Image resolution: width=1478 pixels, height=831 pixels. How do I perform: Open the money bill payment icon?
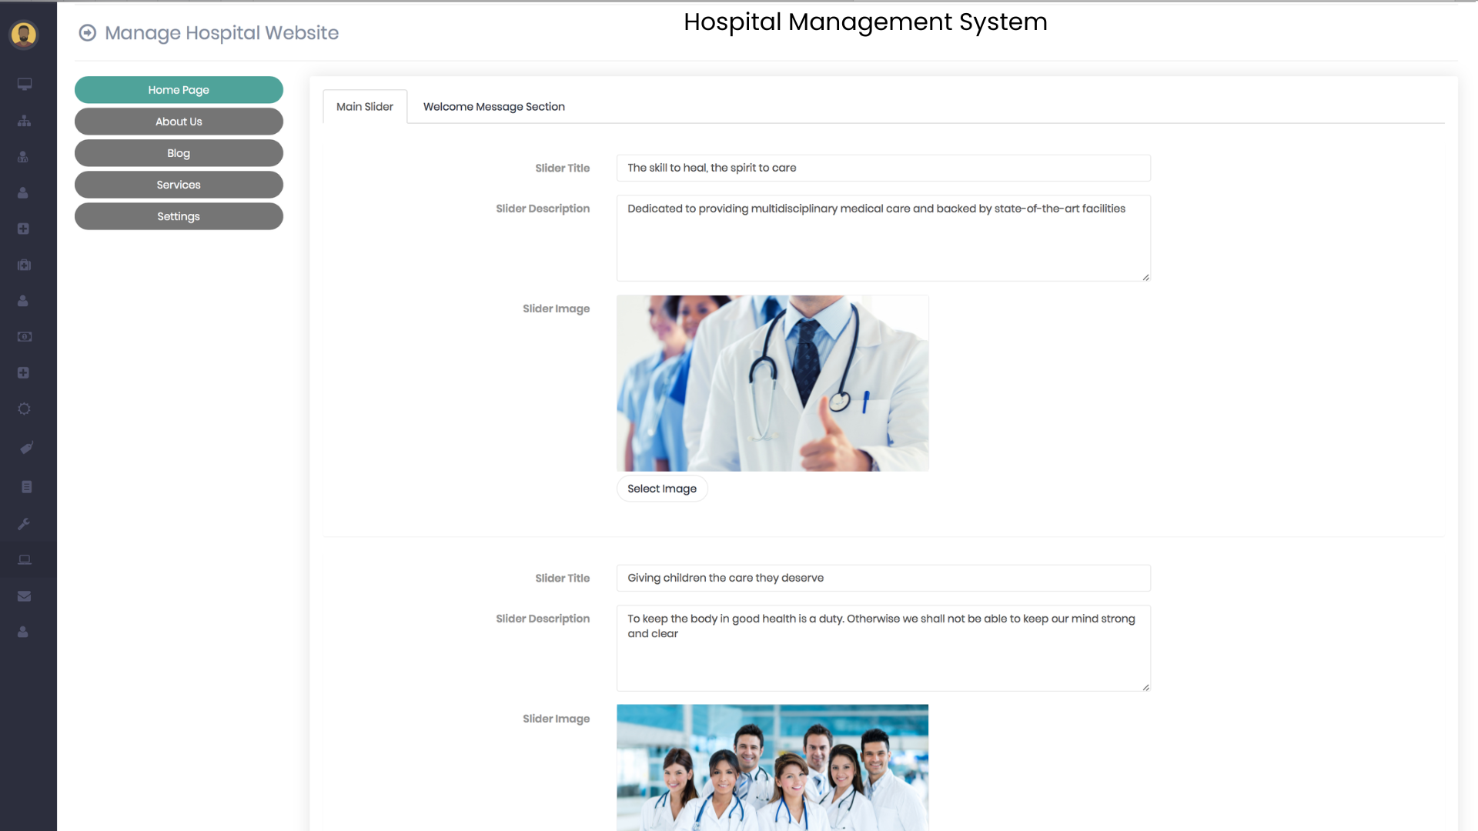pyautogui.click(x=25, y=337)
